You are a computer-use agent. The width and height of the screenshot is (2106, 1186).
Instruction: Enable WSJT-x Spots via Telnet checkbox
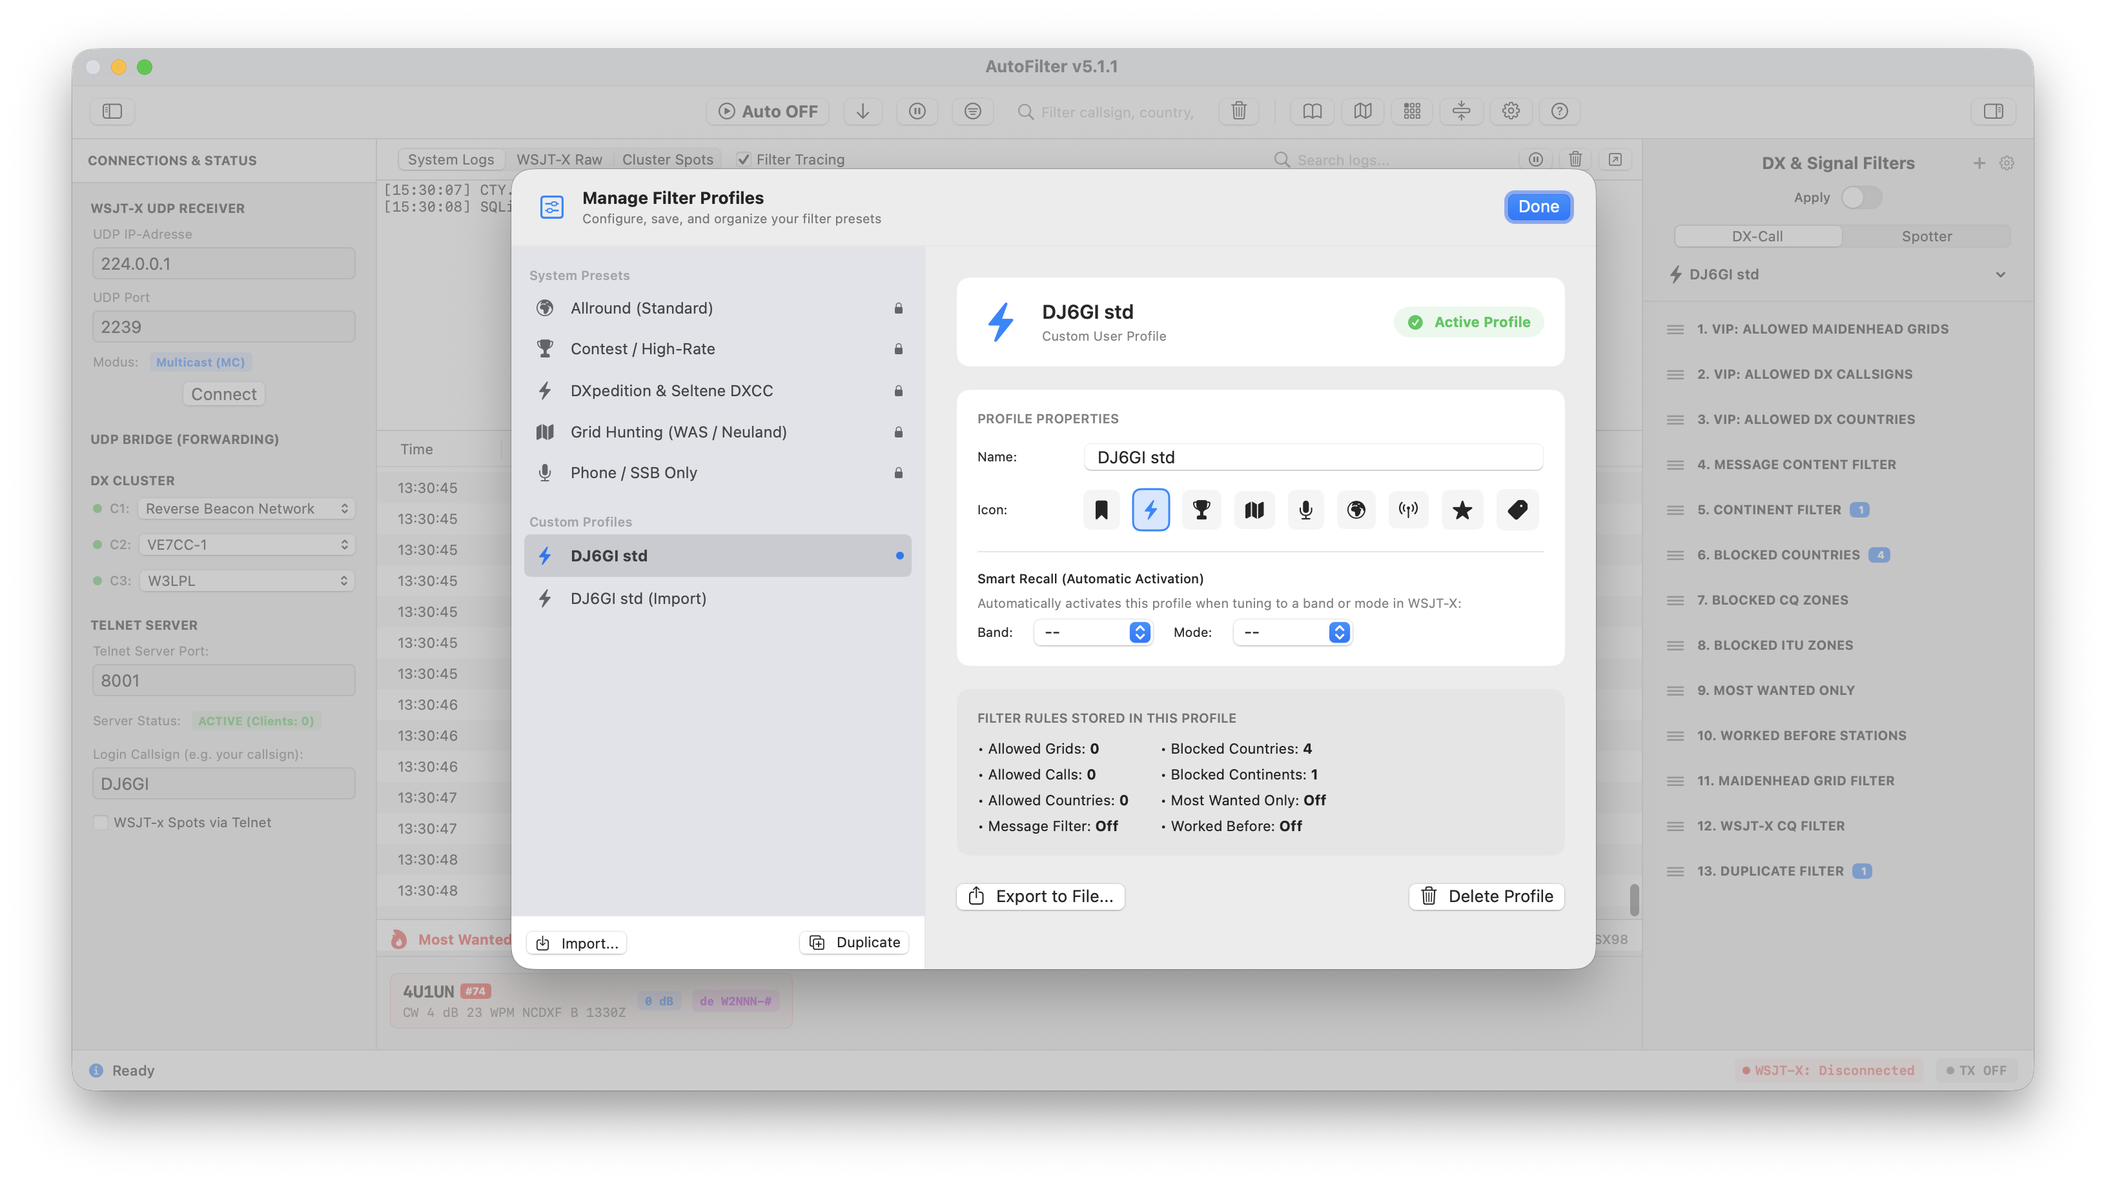[101, 823]
